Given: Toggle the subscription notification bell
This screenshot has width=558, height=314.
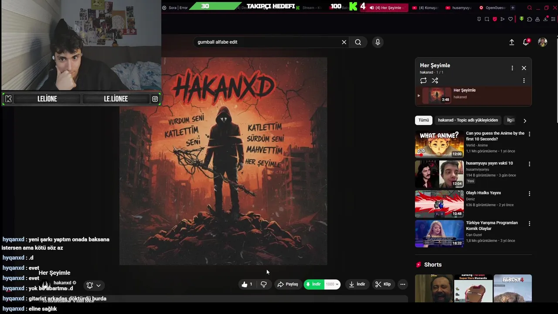Looking at the screenshot, I should point(90,285).
